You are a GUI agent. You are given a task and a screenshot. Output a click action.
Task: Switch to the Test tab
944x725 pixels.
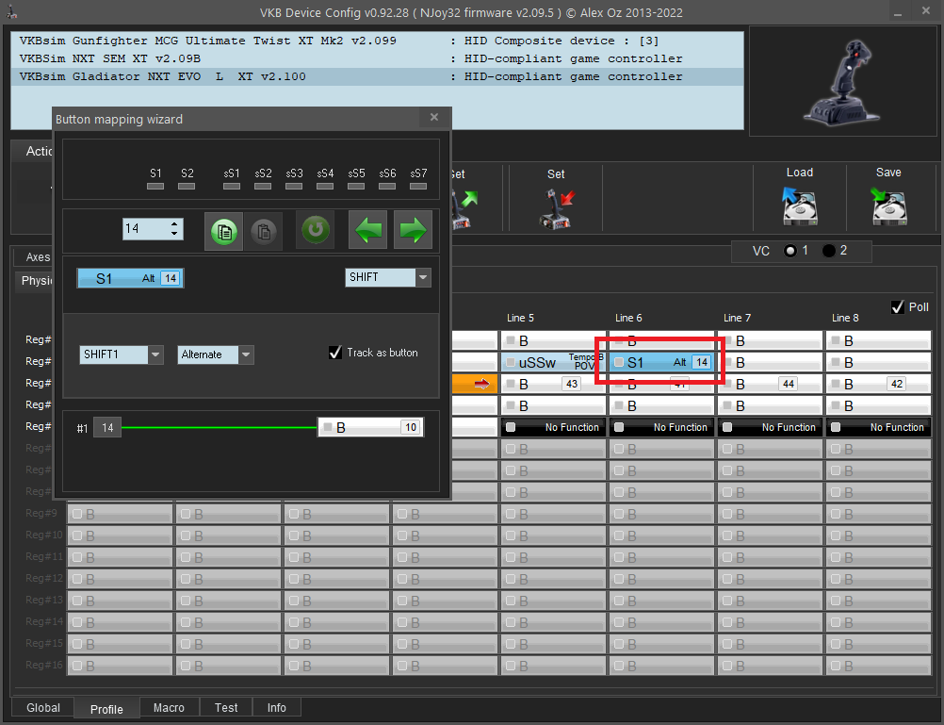[x=226, y=707]
